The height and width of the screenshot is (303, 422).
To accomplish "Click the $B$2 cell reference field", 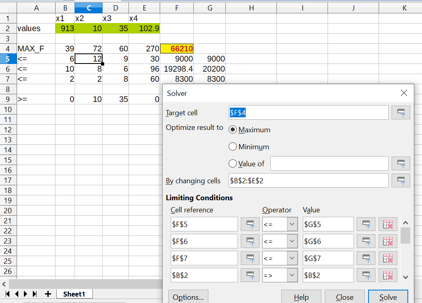I will (x=204, y=275).
